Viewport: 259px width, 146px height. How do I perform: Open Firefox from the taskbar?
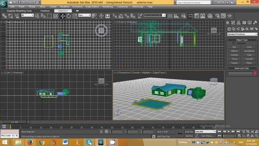[x=30, y=142]
